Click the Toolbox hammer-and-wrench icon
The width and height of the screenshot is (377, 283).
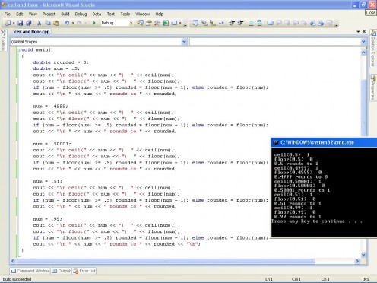coord(157,23)
